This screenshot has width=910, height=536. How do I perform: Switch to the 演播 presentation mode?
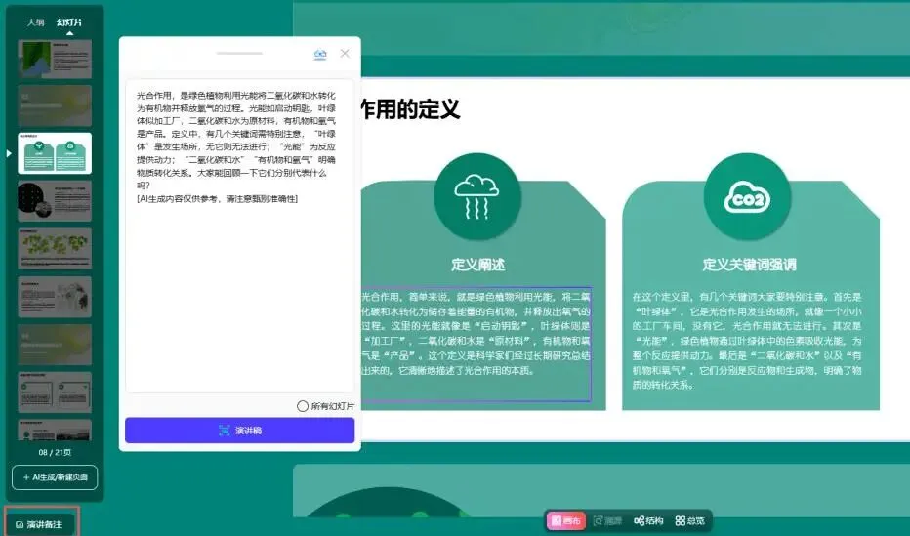(607, 521)
